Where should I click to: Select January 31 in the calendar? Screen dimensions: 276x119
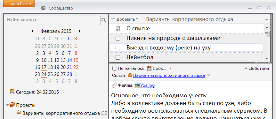[x=69, y=46]
